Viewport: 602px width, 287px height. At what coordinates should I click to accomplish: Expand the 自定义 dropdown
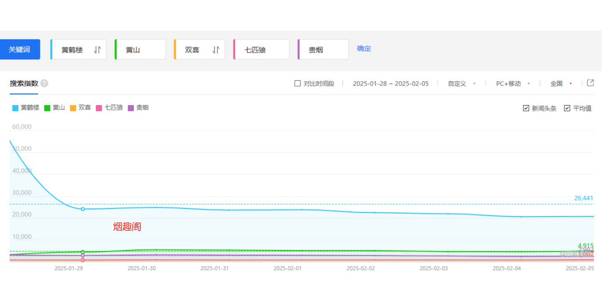click(462, 83)
